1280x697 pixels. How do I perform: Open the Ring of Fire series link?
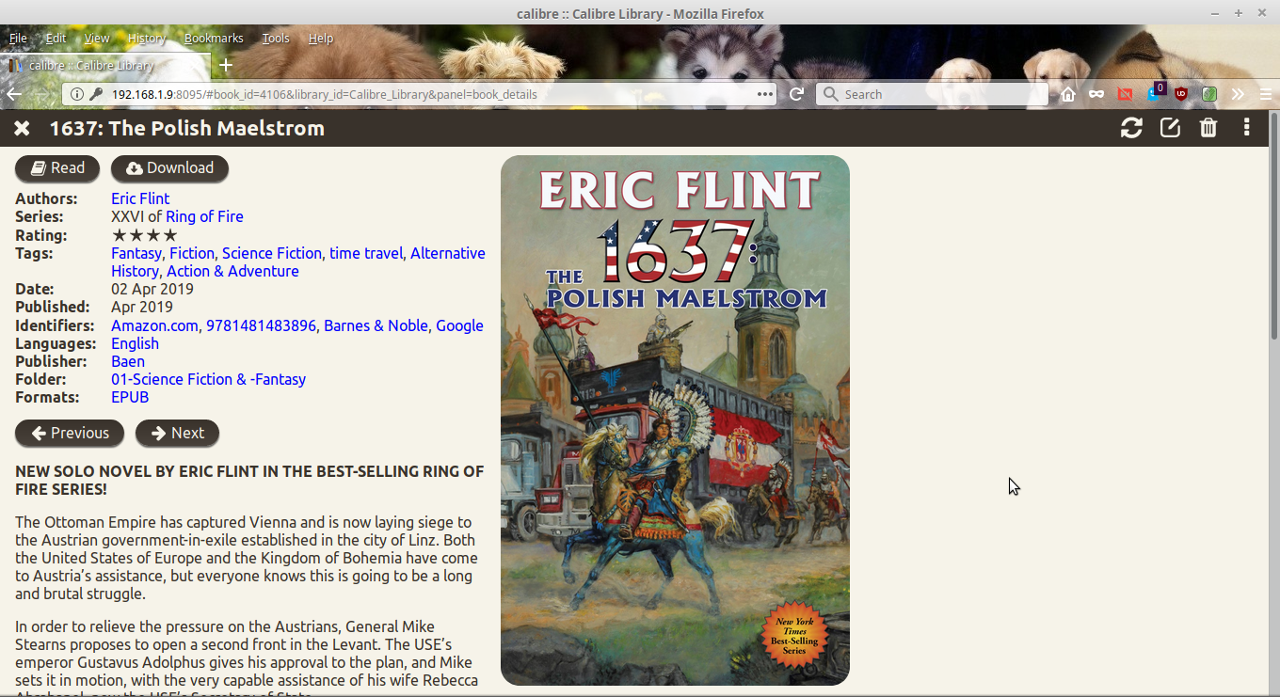(204, 216)
